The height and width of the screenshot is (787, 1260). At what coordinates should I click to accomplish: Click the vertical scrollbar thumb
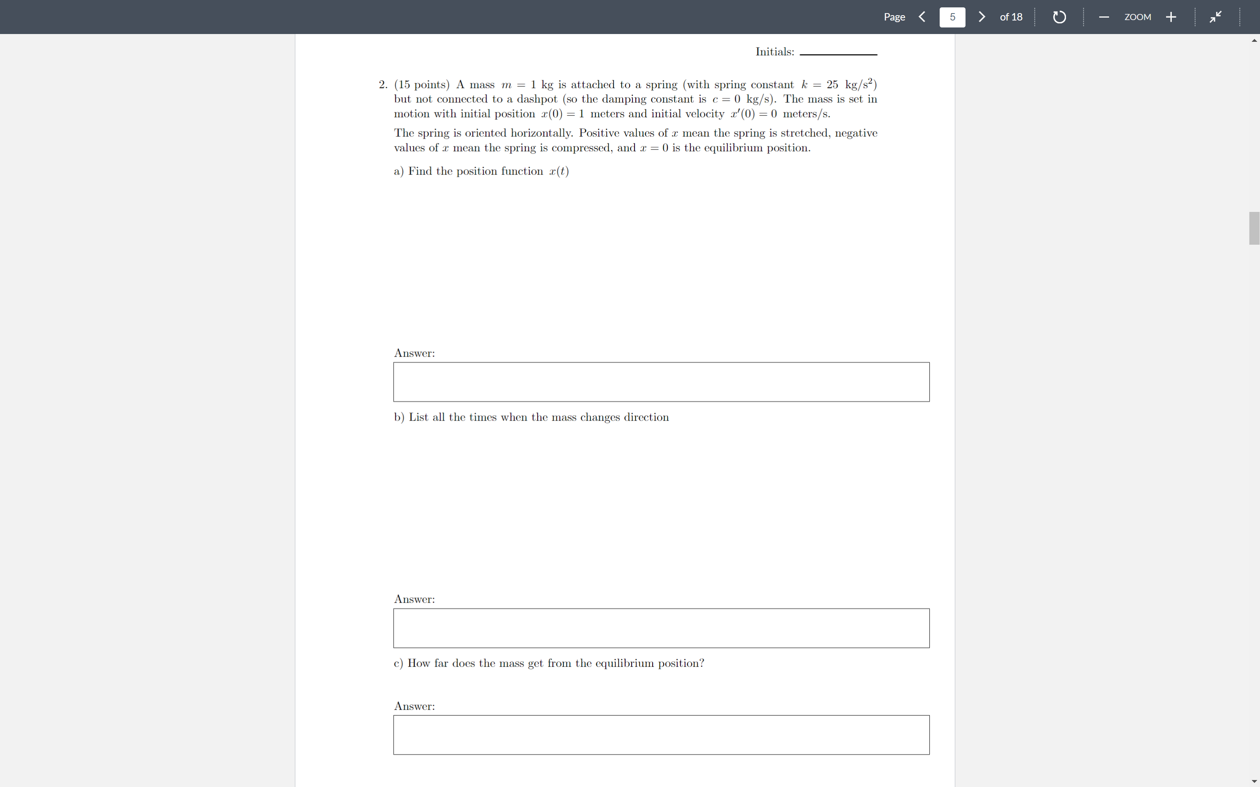pyautogui.click(x=1254, y=228)
